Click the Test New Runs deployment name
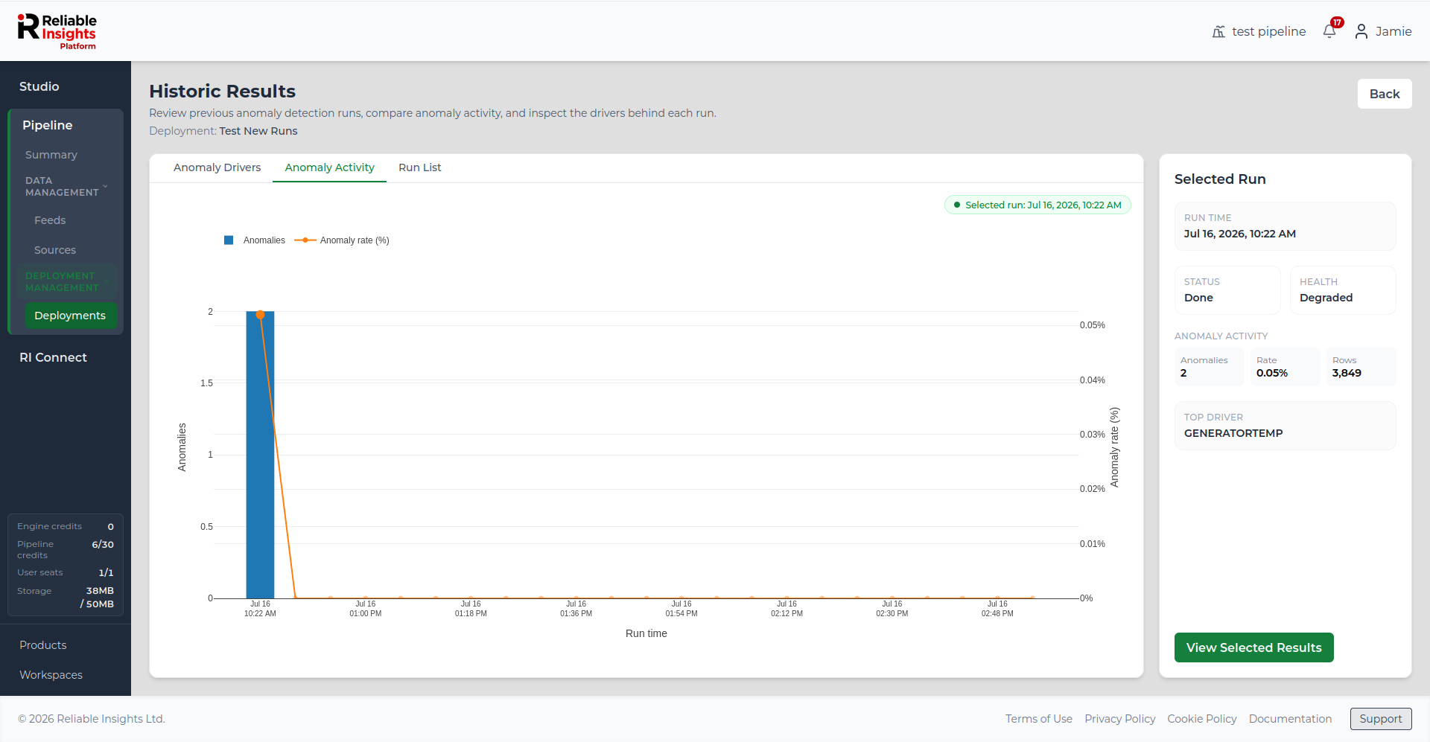 click(x=258, y=131)
